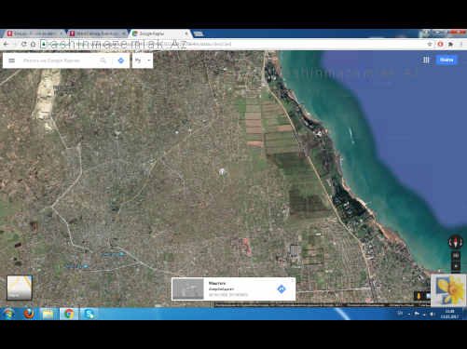Viewport: 467px width, 349px height.
Task: Click the magnifier search icon in Maps
Action: (x=103, y=60)
